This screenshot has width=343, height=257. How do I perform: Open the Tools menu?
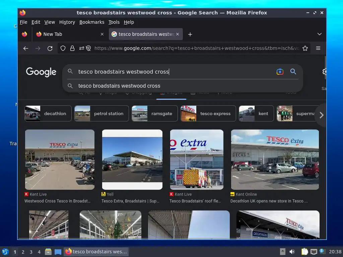114,22
